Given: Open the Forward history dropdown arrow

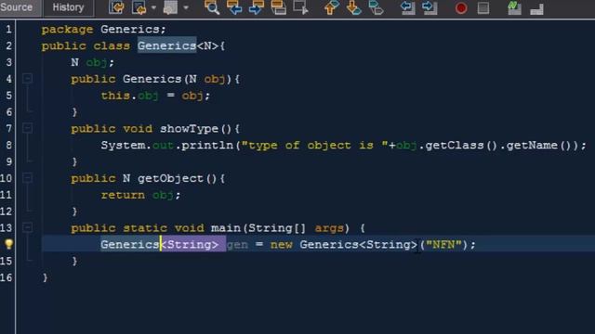Looking at the screenshot, I should click(x=186, y=7).
